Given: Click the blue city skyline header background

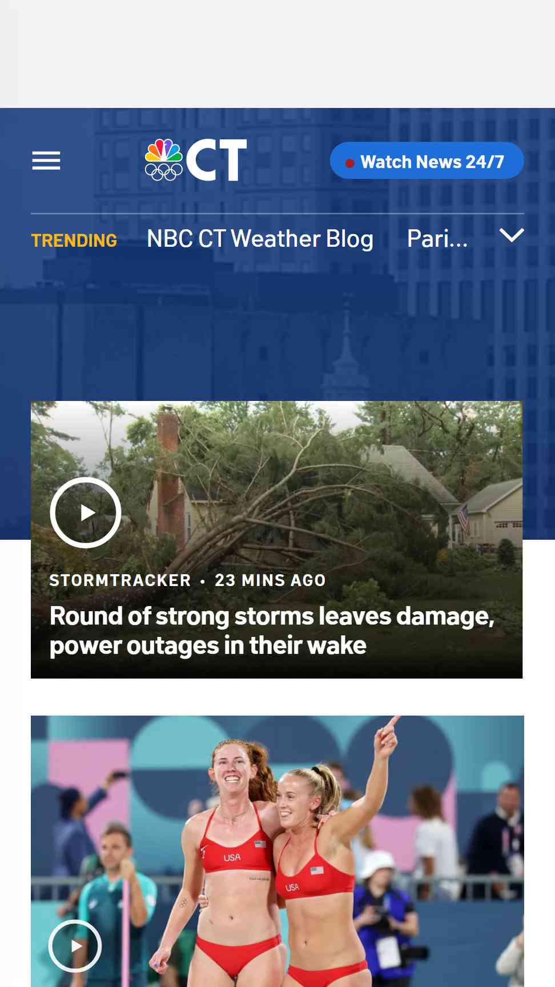Looking at the screenshot, I should 277,331.
